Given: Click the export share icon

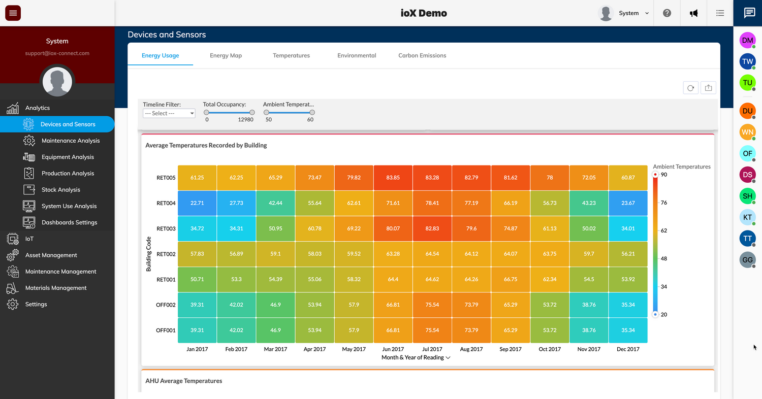Looking at the screenshot, I should (x=708, y=88).
